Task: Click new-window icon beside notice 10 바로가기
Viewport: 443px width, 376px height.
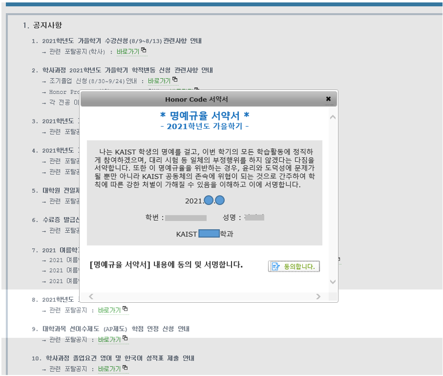Action: pyautogui.click(x=125, y=367)
